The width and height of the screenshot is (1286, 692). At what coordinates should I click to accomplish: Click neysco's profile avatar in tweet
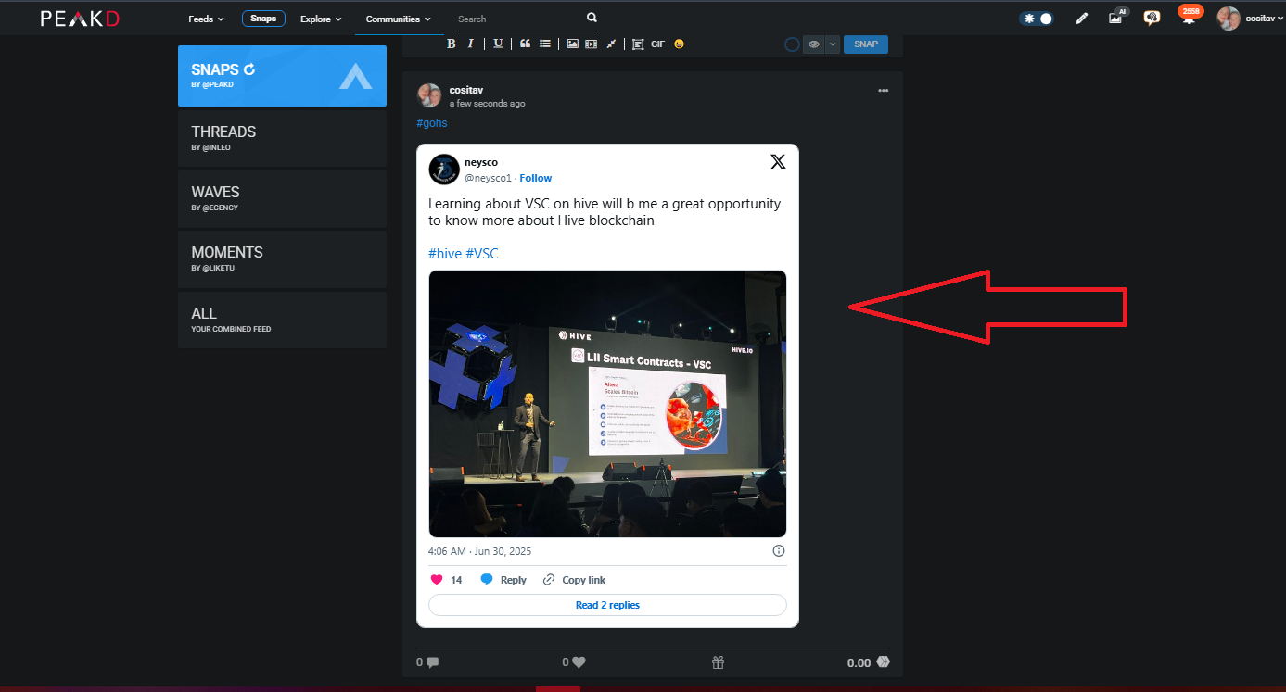[444, 170]
